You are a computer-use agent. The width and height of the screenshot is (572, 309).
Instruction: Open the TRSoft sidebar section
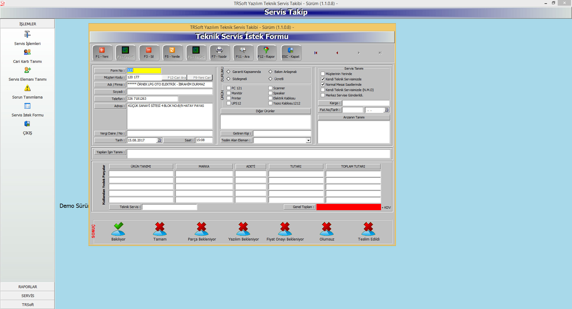pyautogui.click(x=27, y=305)
